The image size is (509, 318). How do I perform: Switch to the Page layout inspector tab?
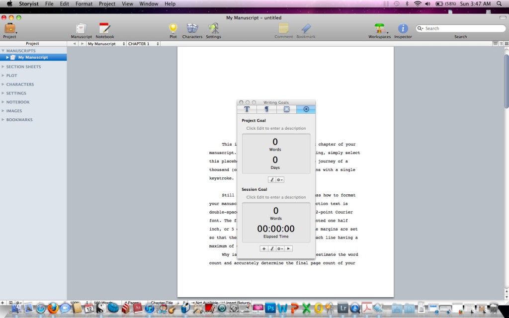(286, 109)
